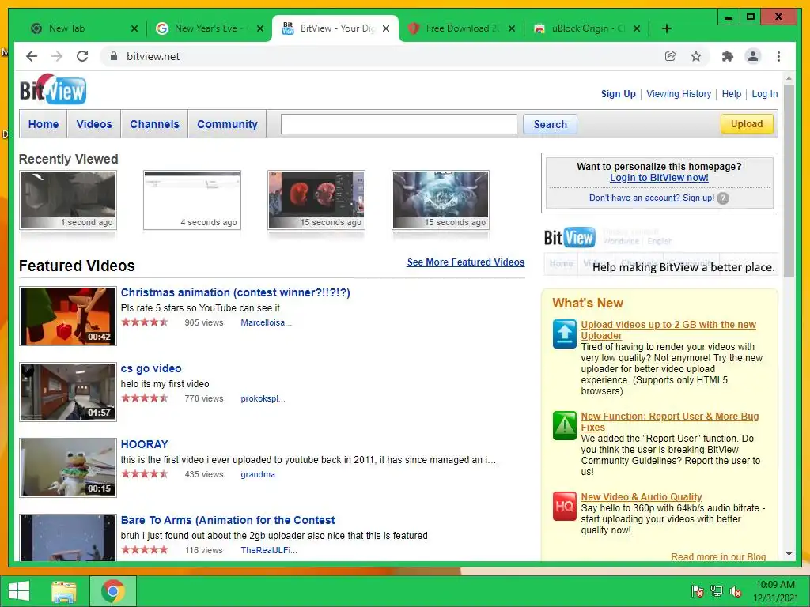Screen dimensions: 810x607
Task: Open See More Featured Videos link
Action: [x=465, y=262]
